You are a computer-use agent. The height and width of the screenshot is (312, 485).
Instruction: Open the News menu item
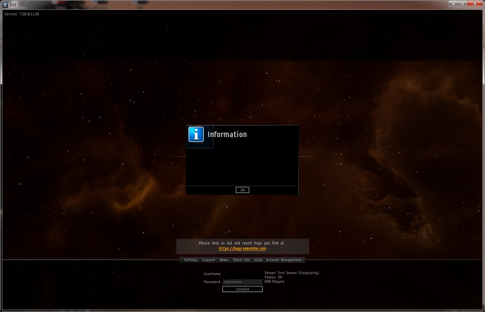point(224,260)
